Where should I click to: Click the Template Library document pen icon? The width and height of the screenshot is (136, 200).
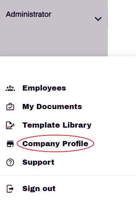click(x=10, y=125)
